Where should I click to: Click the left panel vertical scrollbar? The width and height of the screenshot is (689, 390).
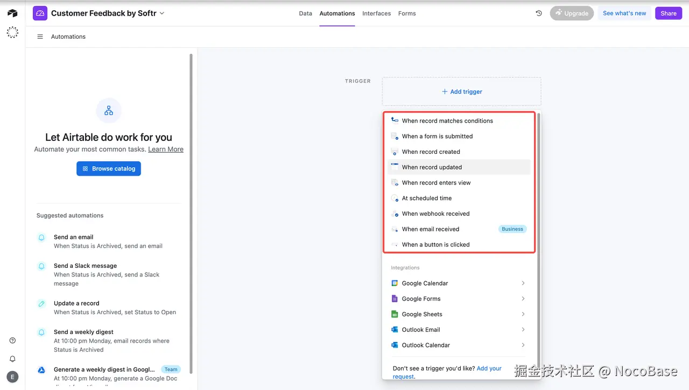191,214
